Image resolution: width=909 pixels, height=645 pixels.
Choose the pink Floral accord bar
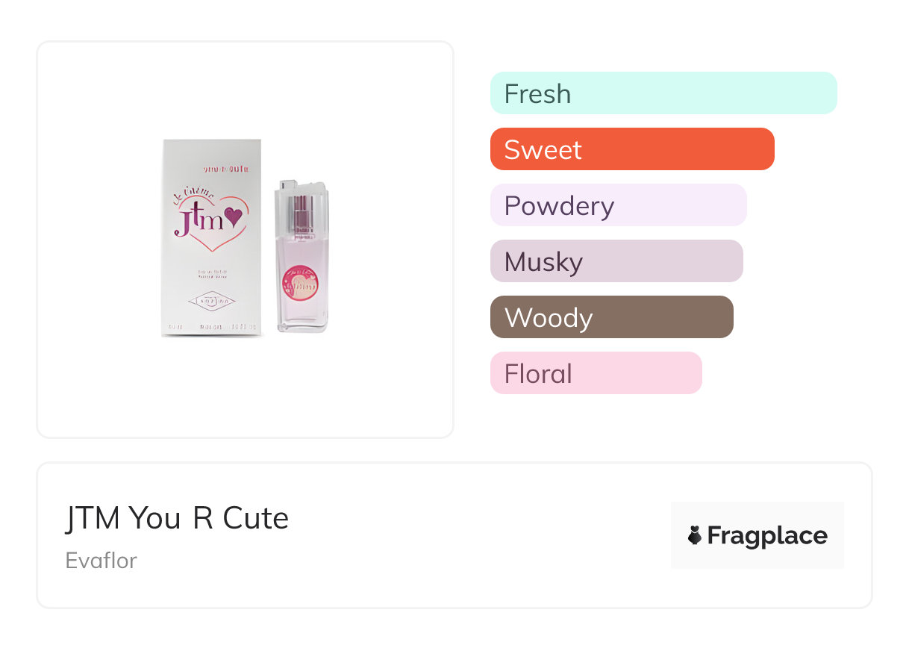point(596,373)
